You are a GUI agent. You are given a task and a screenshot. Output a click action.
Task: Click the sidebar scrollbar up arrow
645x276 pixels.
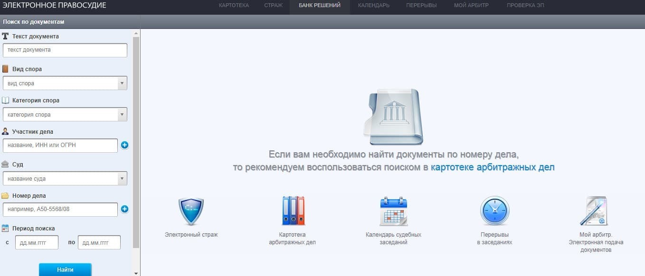point(136,33)
